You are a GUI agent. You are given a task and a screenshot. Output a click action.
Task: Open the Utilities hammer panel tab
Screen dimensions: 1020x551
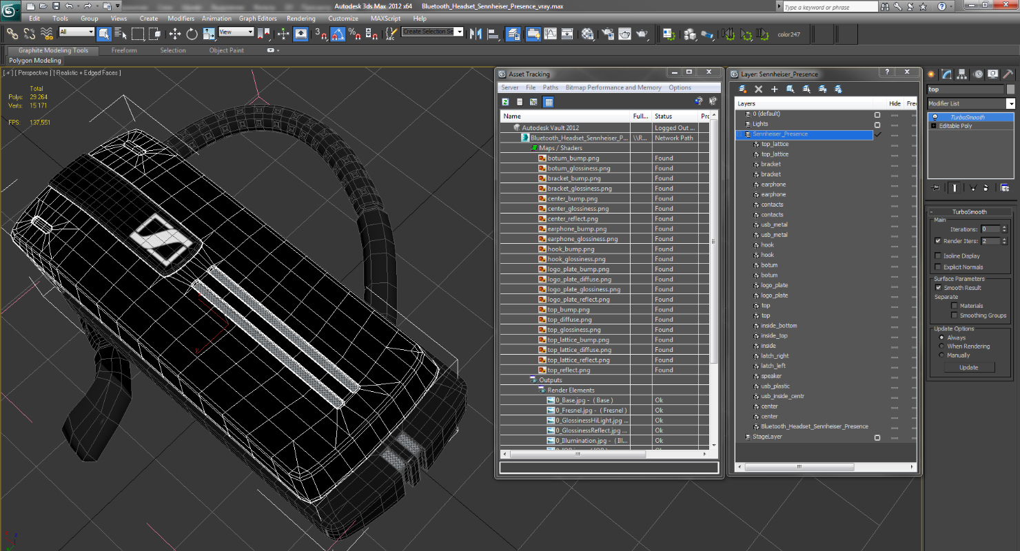1008,74
